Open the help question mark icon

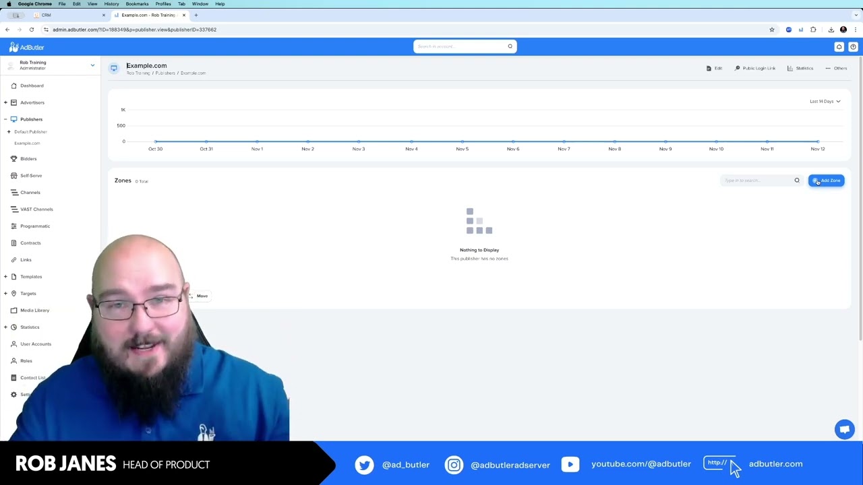853,47
